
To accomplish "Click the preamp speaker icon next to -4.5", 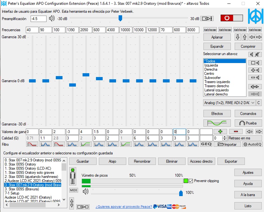I will 52,18.
